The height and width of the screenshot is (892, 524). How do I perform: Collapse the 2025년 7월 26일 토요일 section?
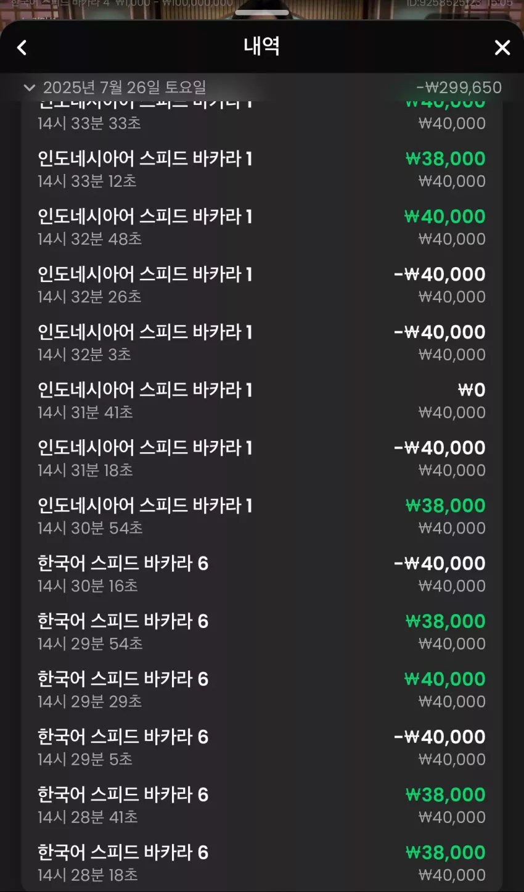coord(28,88)
